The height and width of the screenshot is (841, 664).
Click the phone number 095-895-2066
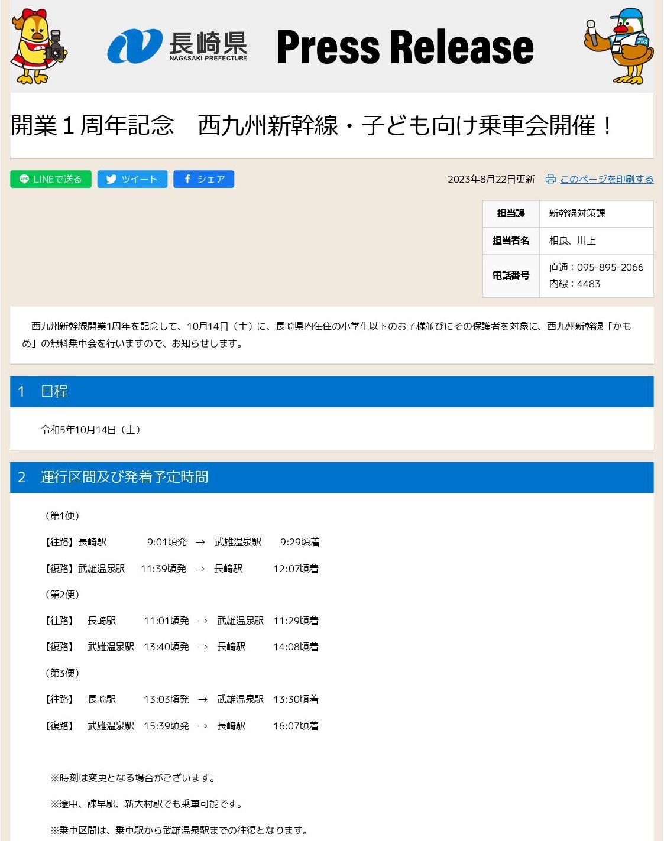610,267
